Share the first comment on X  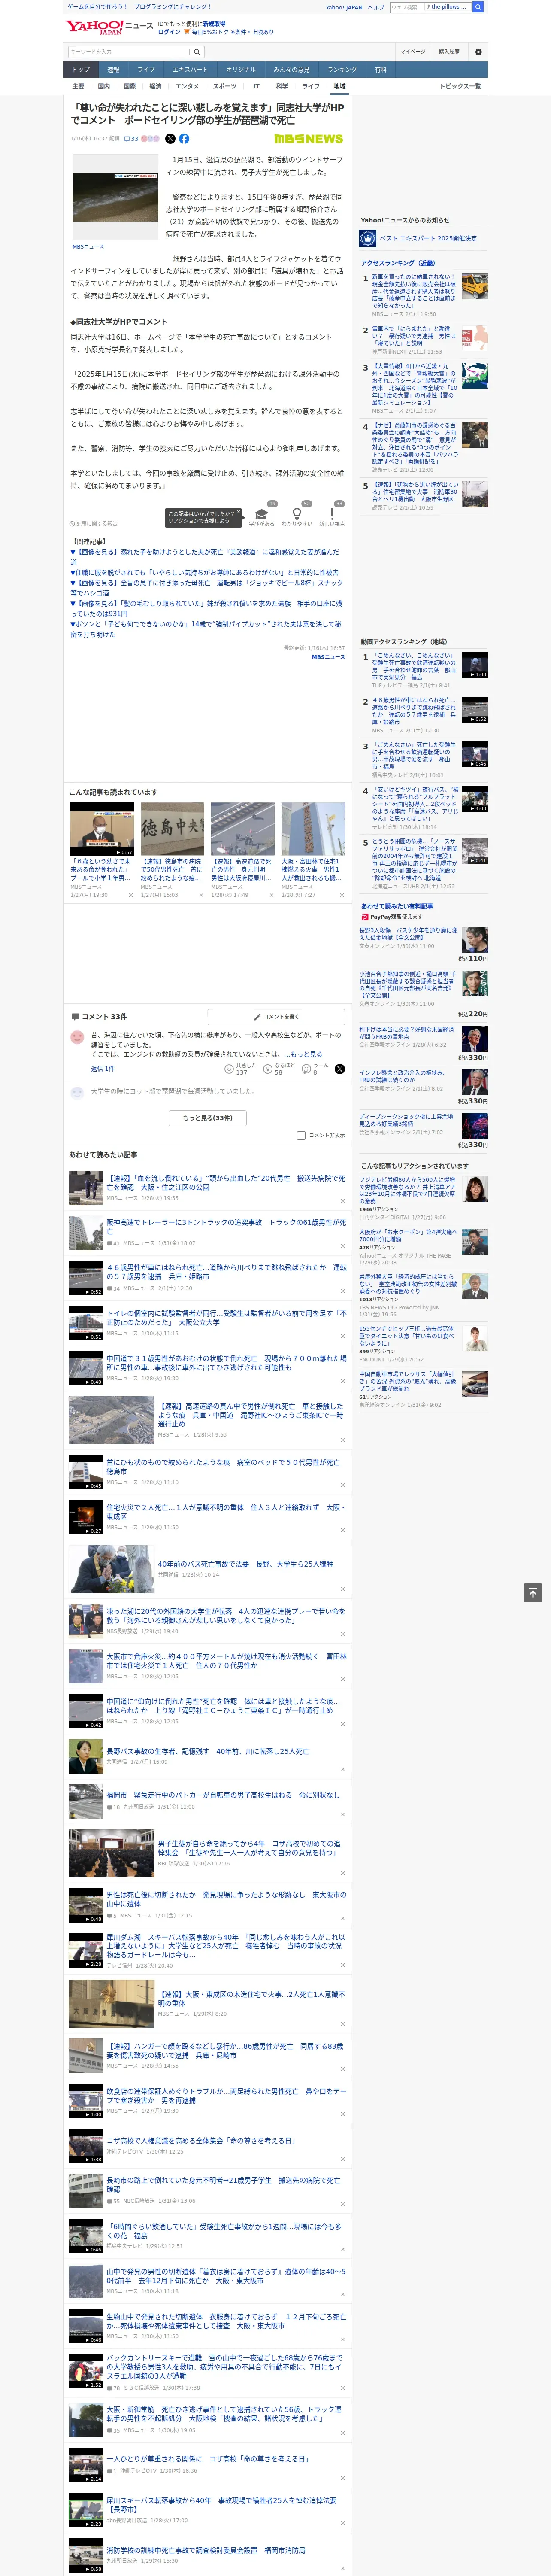pos(340,1069)
